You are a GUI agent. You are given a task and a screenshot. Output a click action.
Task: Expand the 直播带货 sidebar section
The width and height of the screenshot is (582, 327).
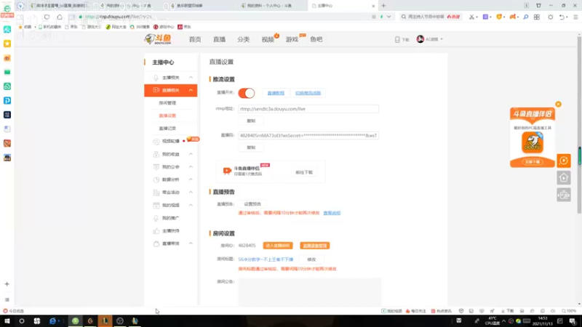(191, 243)
